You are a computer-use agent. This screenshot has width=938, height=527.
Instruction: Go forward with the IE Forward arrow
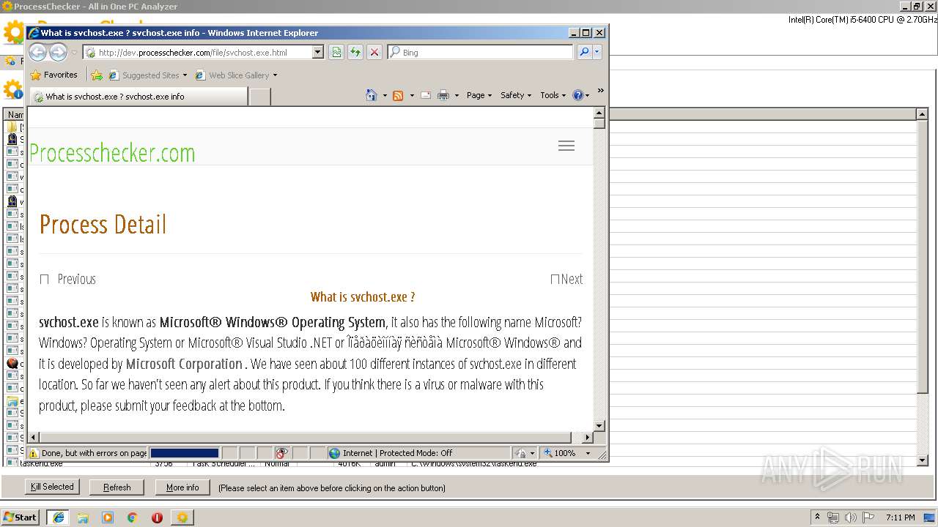(58, 52)
